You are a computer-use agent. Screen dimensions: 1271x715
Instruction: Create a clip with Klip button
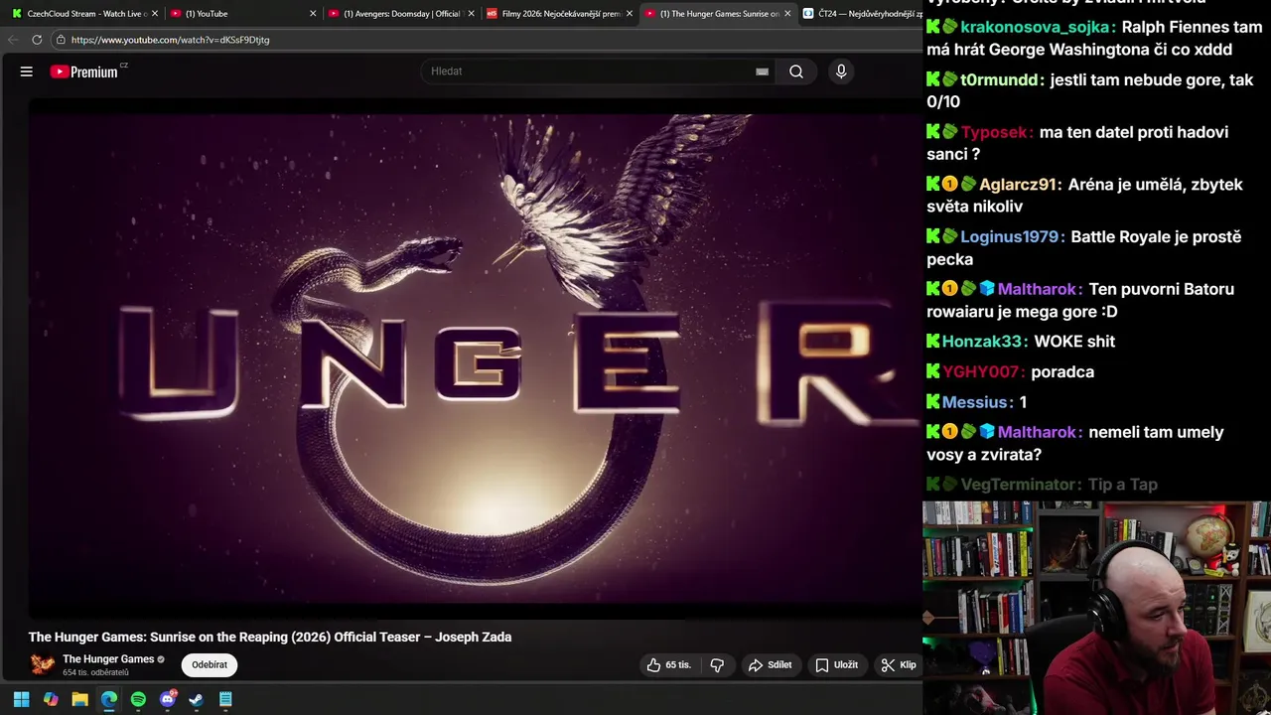point(899,665)
